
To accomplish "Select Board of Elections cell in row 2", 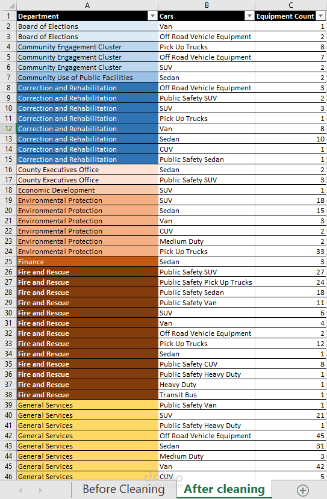I will pos(87,26).
